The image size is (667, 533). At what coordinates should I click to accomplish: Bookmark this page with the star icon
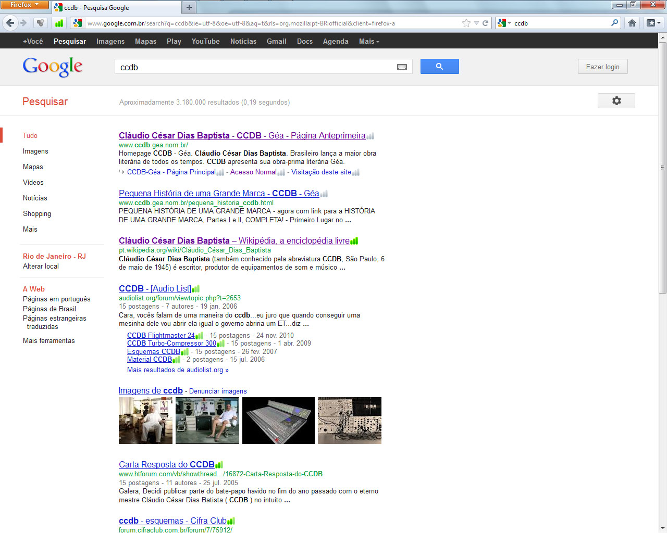click(x=466, y=23)
